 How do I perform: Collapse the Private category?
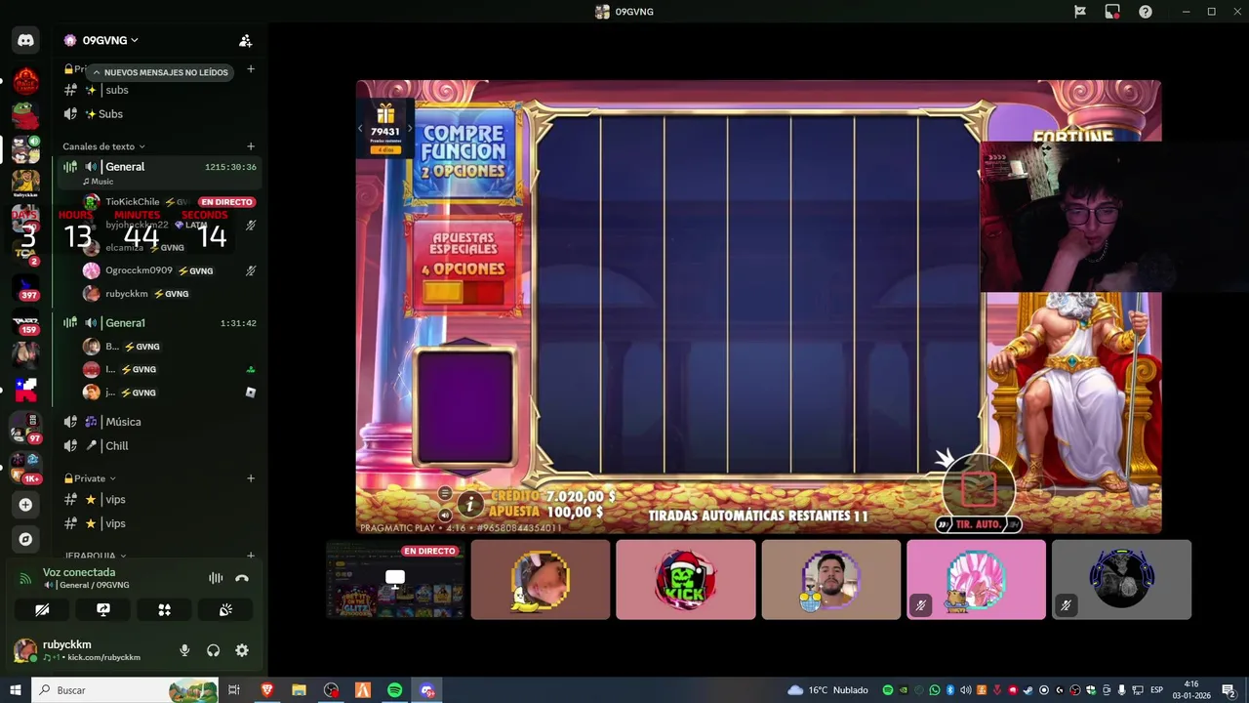click(90, 478)
